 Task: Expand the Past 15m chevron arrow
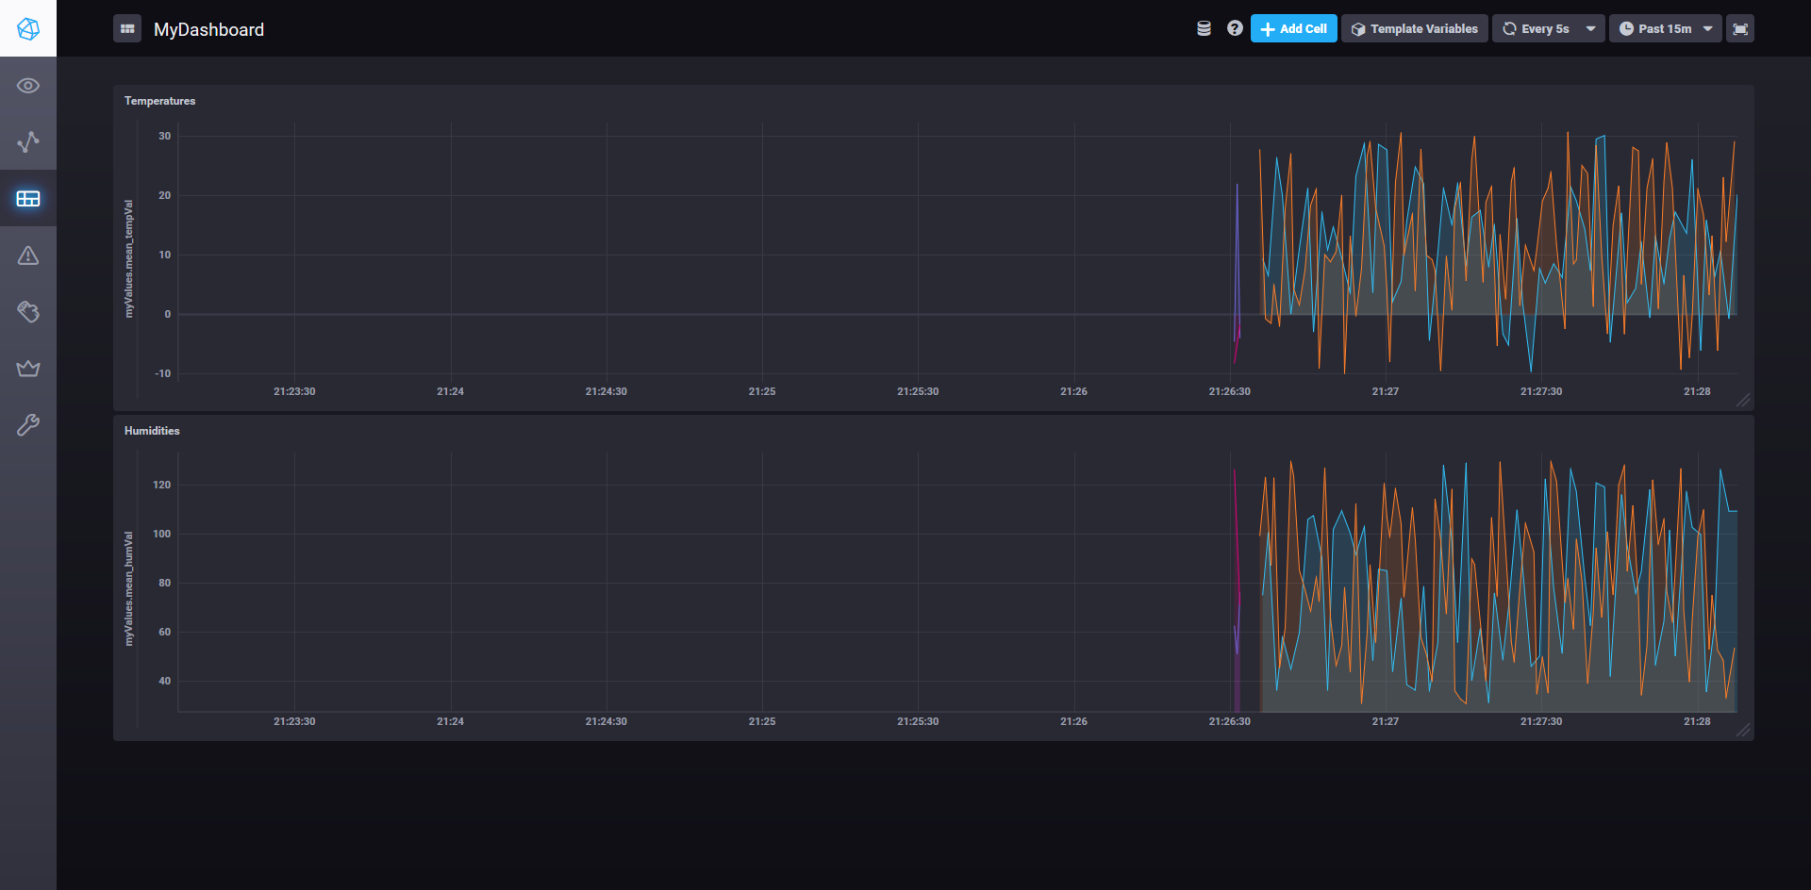coord(1709,28)
